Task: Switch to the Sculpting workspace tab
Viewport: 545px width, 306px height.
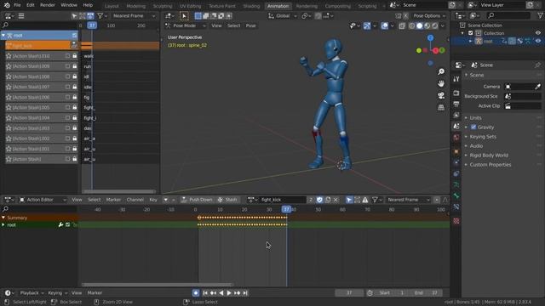Action: [163, 6]
